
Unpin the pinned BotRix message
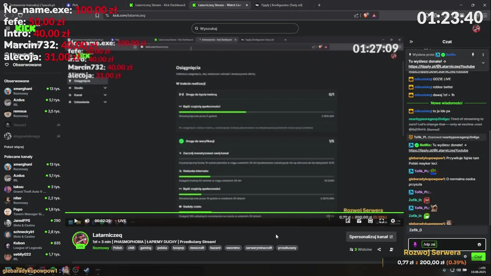click(473, 55)
